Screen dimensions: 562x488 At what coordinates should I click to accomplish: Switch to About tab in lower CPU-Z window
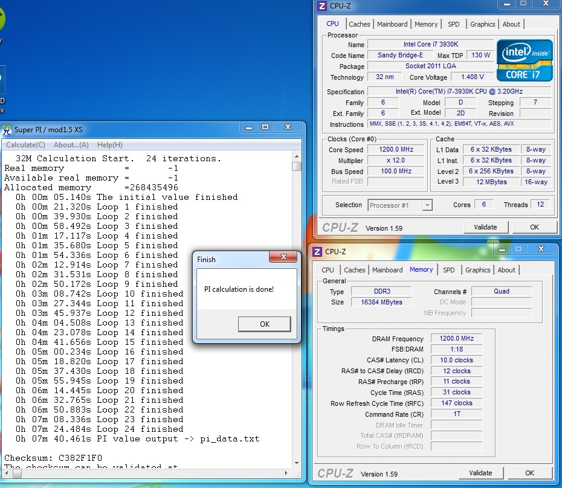506,270
